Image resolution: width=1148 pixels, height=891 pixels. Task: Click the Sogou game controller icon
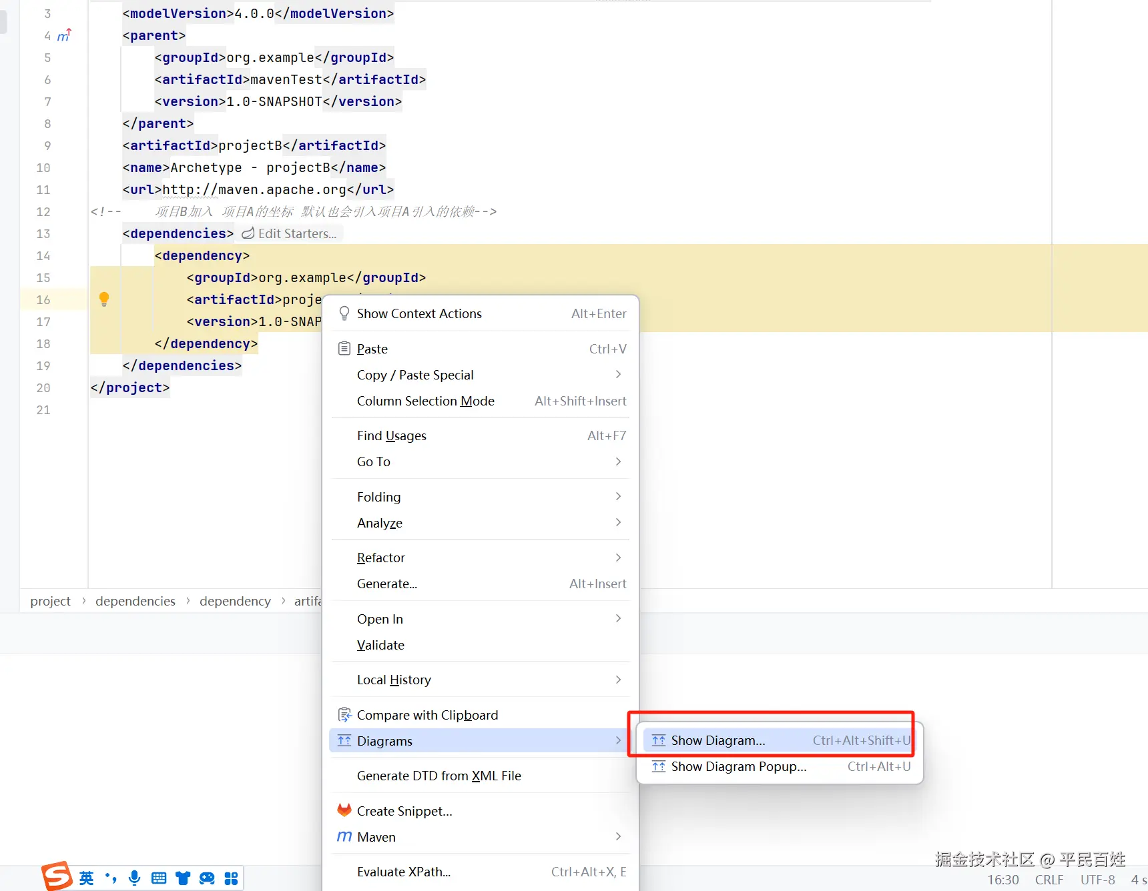[207, 878]
